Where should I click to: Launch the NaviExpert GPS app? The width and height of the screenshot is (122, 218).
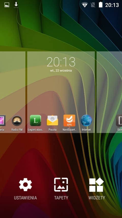(69, 120)
